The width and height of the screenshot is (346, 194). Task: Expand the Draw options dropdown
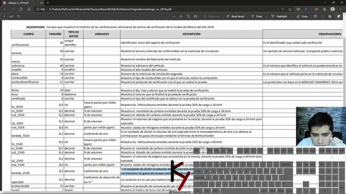coord(266,16)
